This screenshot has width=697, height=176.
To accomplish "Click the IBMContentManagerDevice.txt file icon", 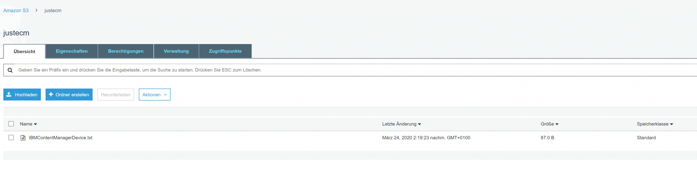I will (x=23, y=138).
